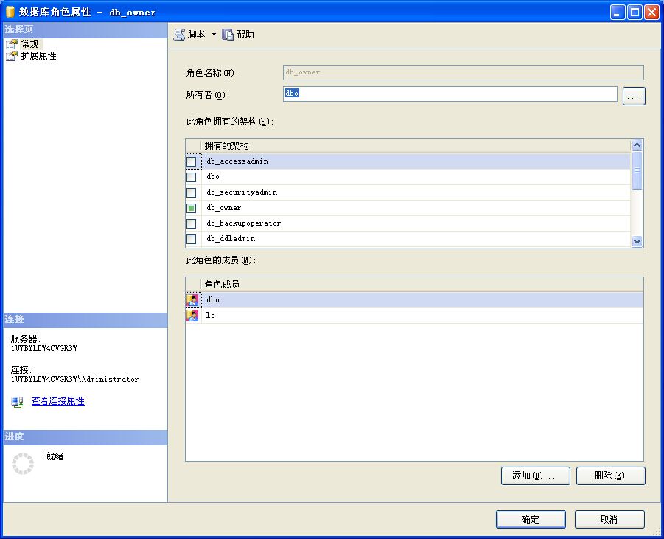Click the greyed 角色名称 db_owner field

[x=464, y=72]
